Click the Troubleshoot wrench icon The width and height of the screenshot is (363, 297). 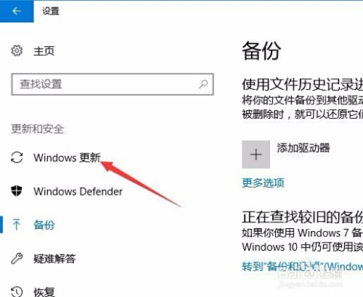coord(17,259)
